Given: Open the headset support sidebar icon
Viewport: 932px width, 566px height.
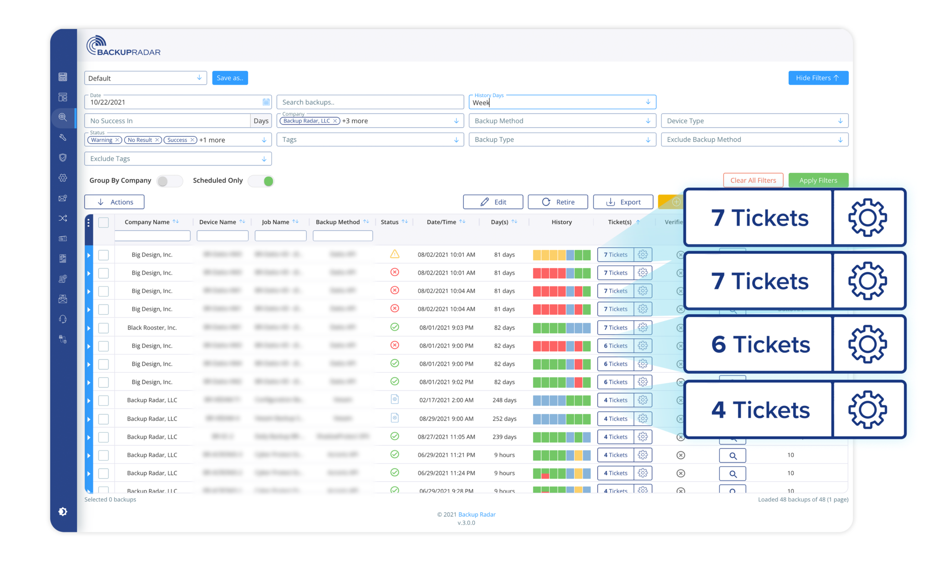Looking at the screenshot, I should pyautogui.click(x=63, y=319).
